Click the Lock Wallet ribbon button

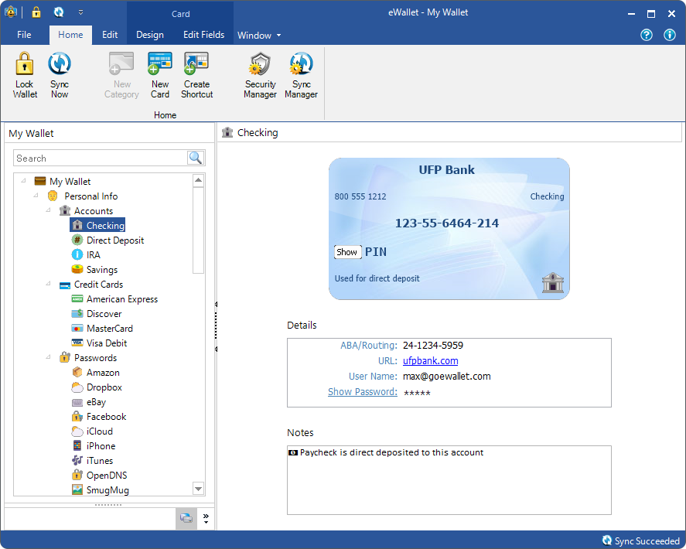click(x=25, y=75)
